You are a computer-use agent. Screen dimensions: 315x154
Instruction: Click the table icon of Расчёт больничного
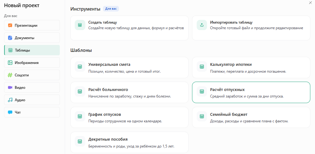point(80,91)
